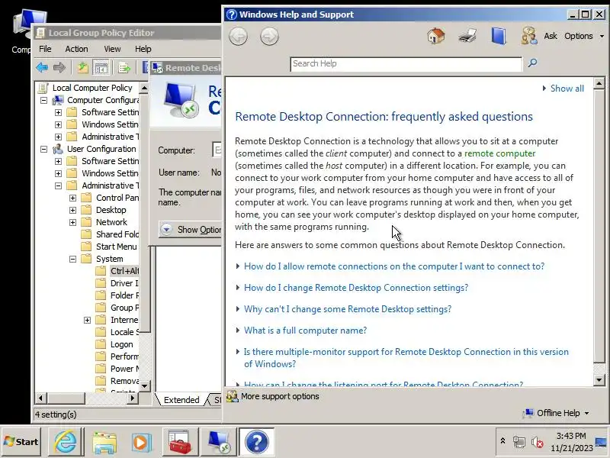
Task: Expand Show Options in Remote Desktop
Action: click(x=190, y=230)
